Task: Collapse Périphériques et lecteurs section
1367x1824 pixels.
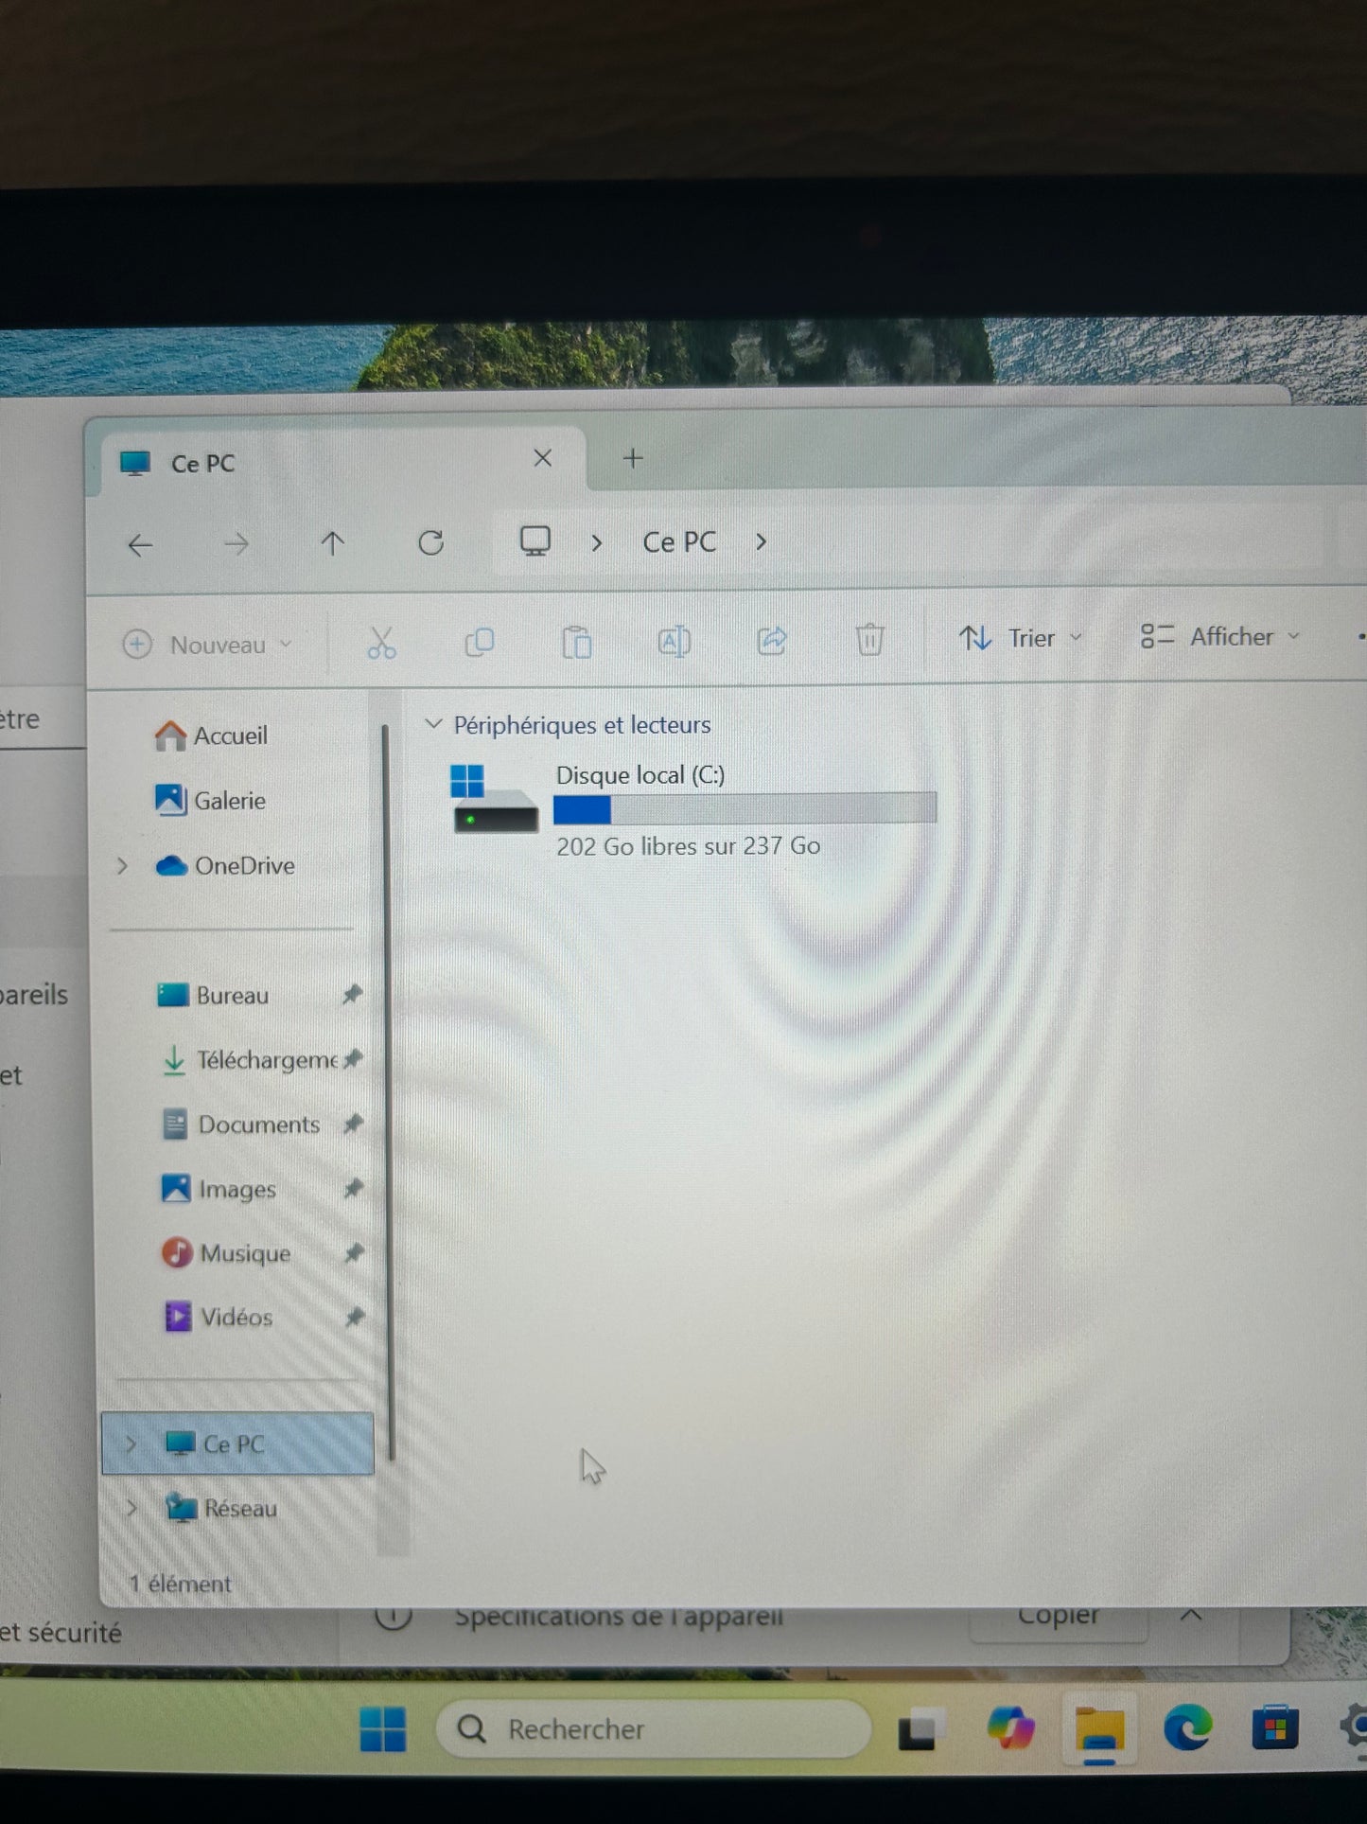Action: (433, 725)
